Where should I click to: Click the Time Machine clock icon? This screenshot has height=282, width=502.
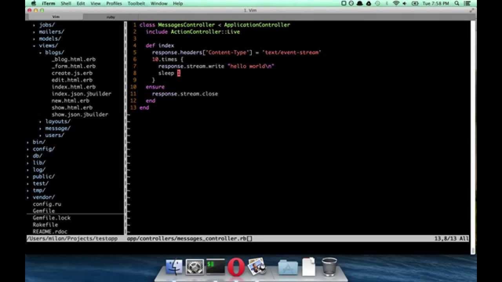[x=378, y=4]
